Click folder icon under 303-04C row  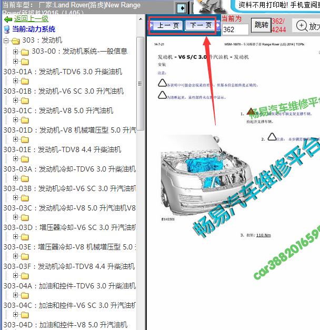25,315
